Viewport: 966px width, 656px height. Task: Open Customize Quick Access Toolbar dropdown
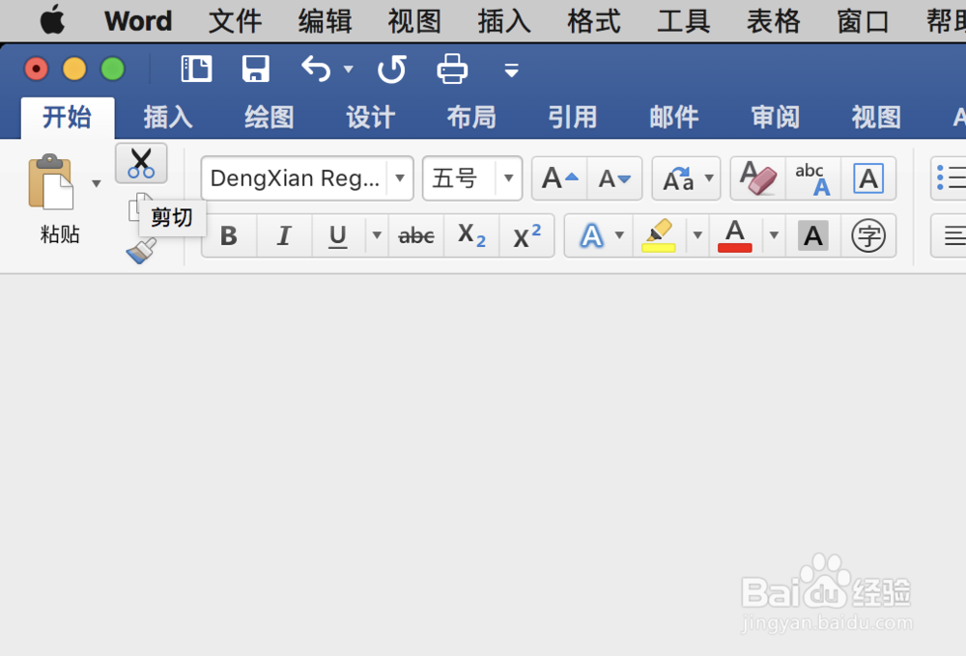tap(511, 70)
